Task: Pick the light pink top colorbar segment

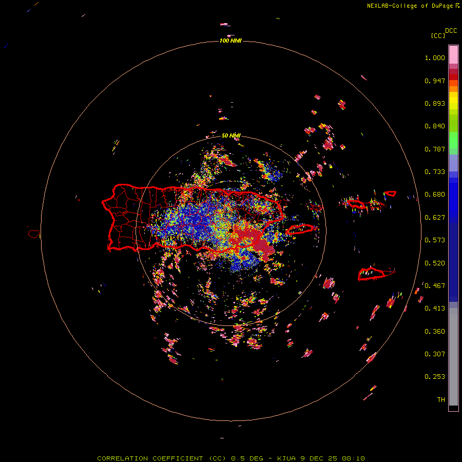Action: point(453,55)
